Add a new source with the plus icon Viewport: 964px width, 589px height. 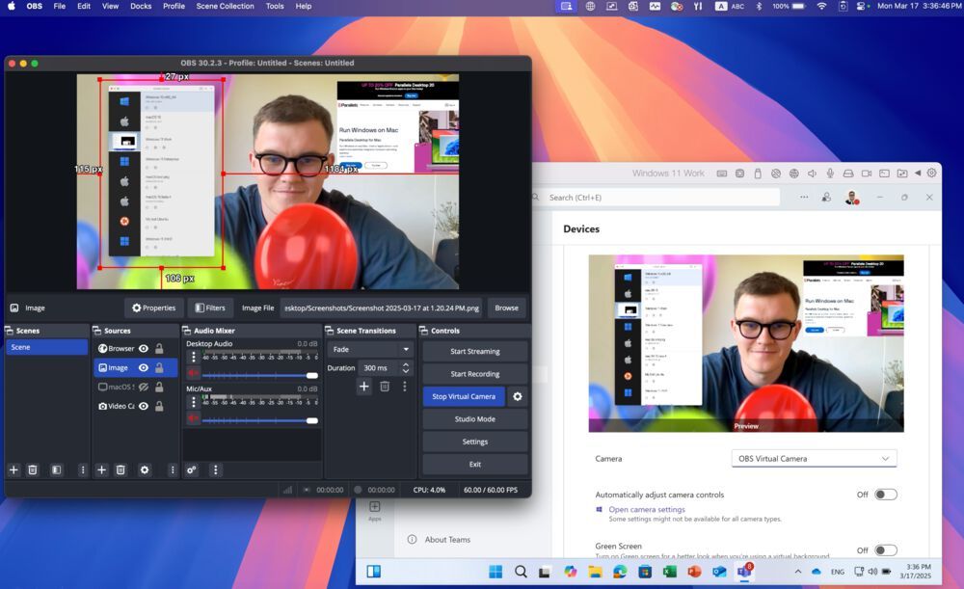pos(101,469)
